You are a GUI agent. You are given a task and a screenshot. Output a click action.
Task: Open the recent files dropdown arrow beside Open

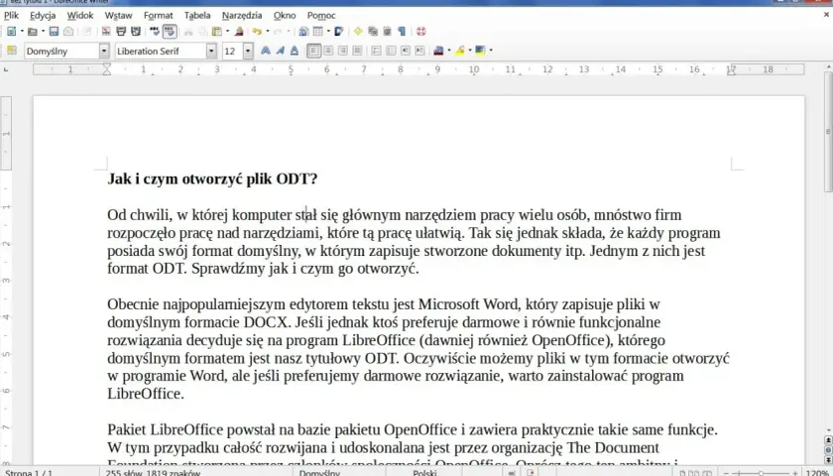(43, 32)
